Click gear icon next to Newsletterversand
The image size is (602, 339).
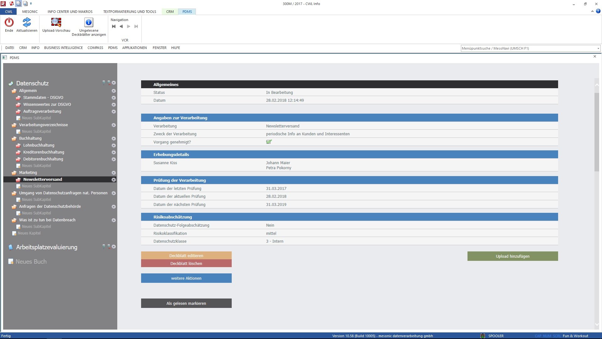[x=114, y=180]
